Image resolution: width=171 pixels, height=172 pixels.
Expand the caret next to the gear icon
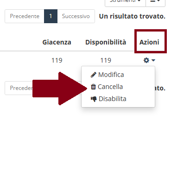pyautogui.click(x=153, y=60)
